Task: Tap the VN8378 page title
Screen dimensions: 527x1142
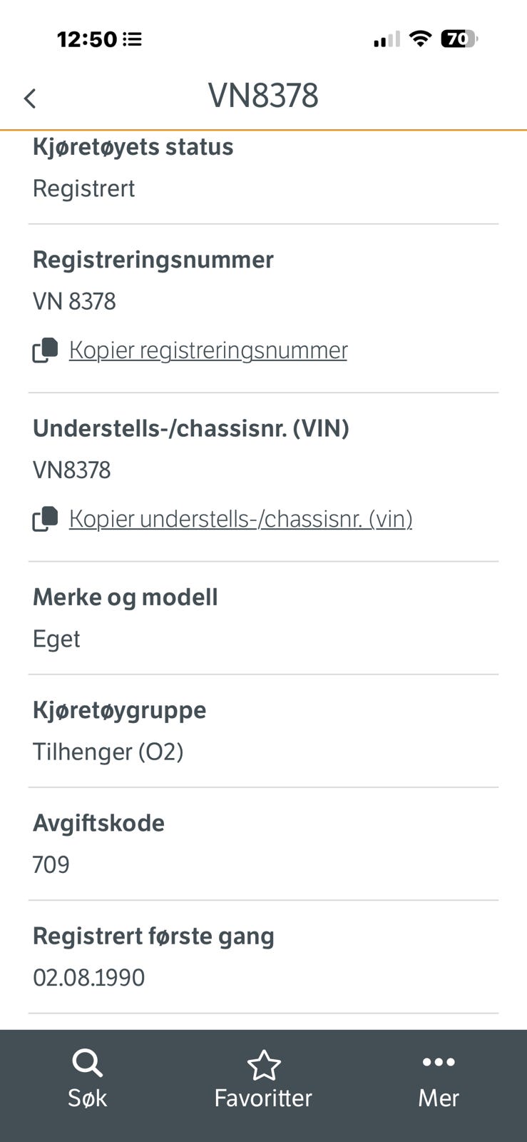Action: coord(263,96)
